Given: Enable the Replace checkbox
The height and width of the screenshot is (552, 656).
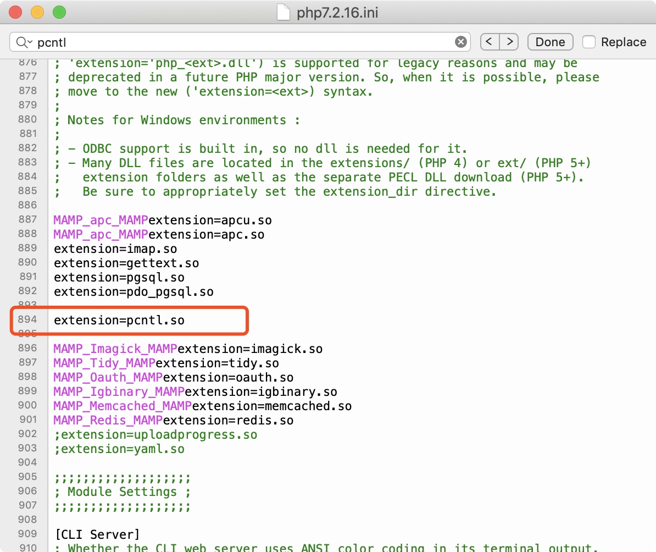Looking at the screenshot, I should 588,42.
